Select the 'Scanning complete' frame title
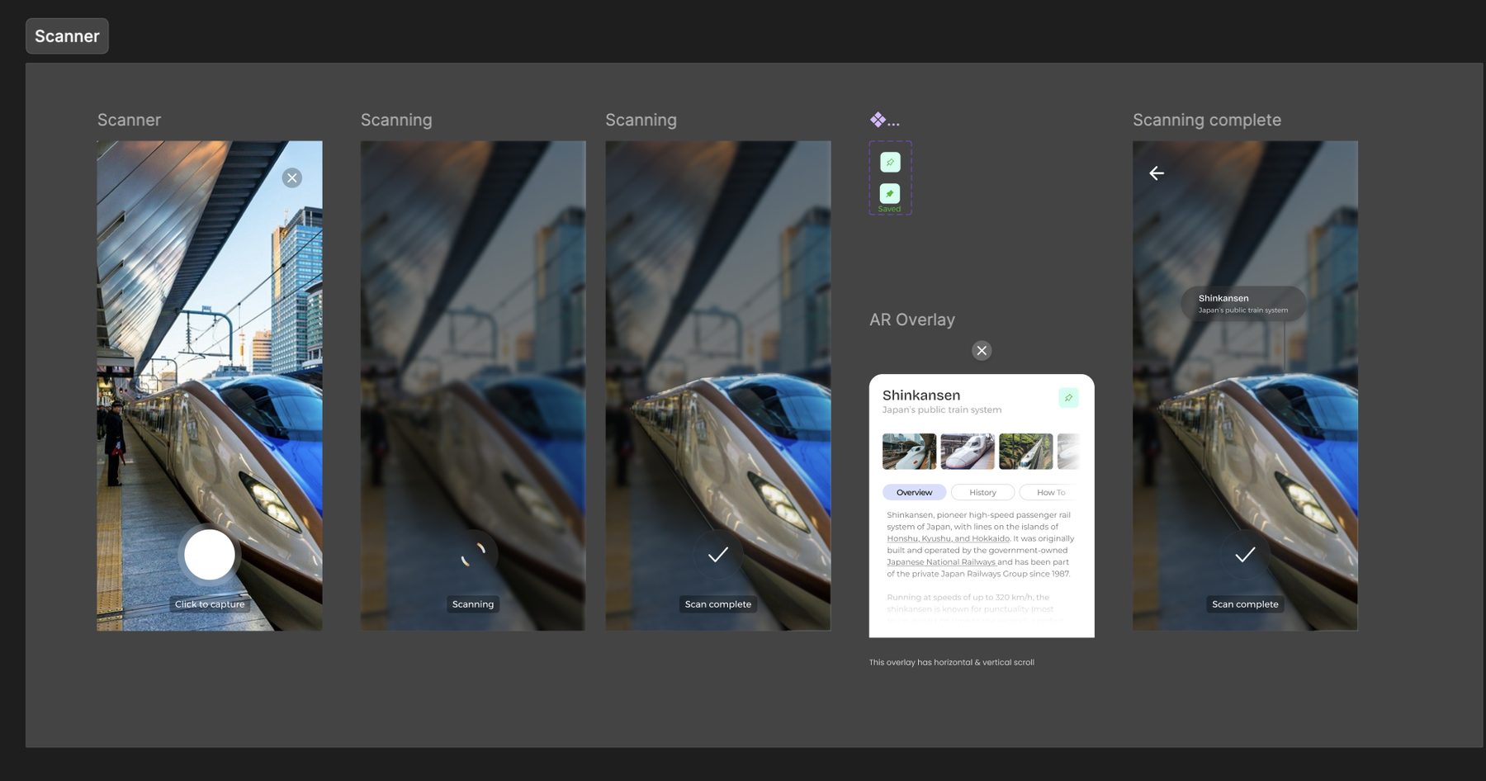Image resolution: width=1486 pixels, height=781 pixels. pos(1207,121)
